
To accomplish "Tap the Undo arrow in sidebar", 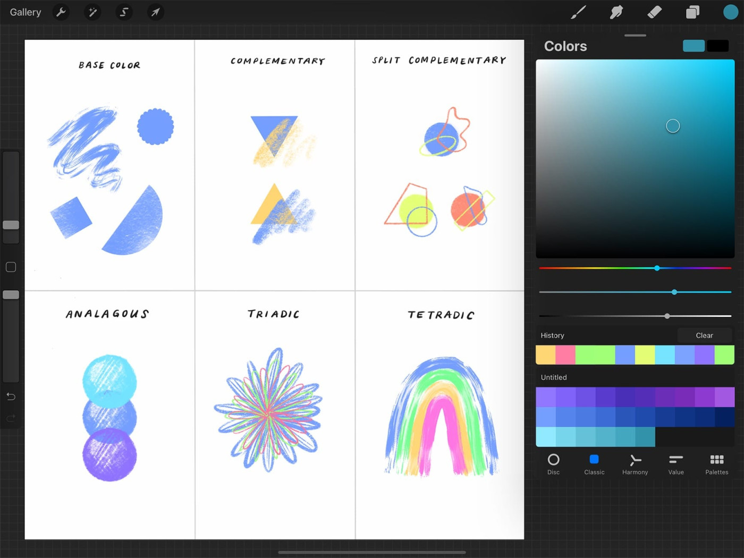I will [11, 396].
